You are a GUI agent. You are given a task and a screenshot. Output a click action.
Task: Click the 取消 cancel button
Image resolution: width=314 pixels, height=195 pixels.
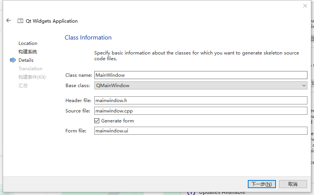(x=293, y=184)
